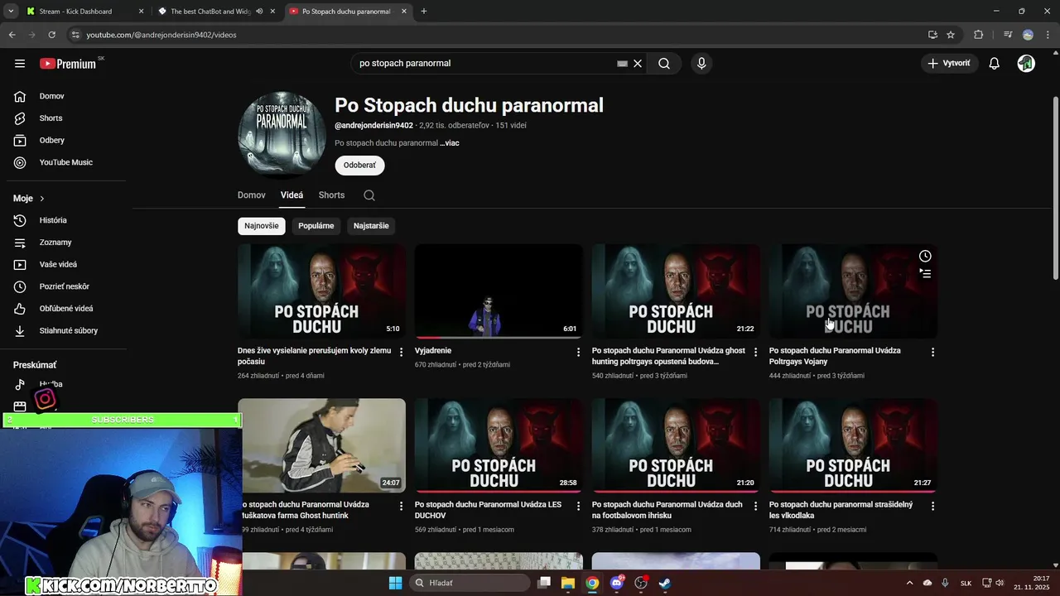Open options for strašidelný les vlkodlaka video

point(933,506)
